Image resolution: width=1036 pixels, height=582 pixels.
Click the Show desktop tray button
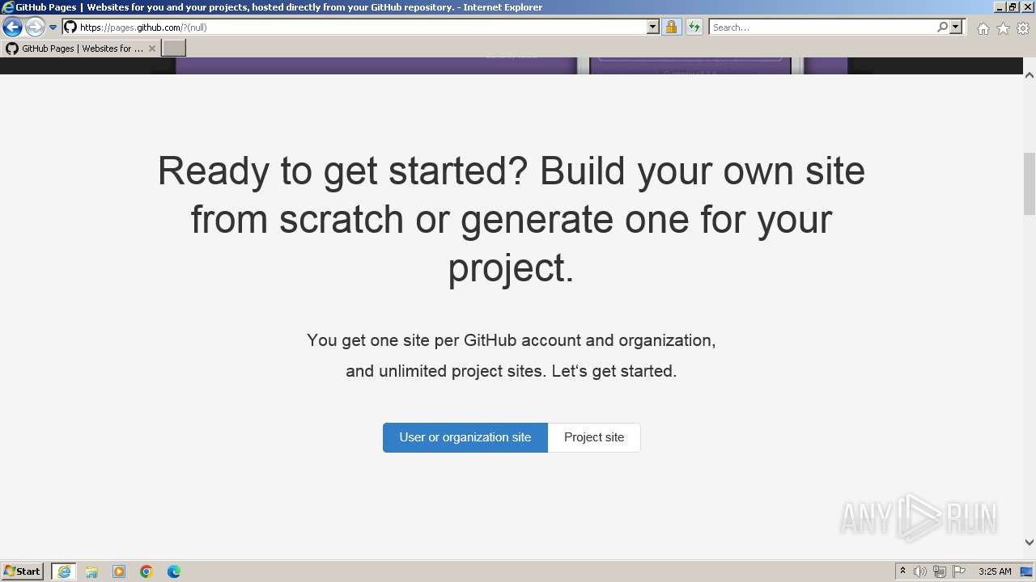tap(1027, 571)
